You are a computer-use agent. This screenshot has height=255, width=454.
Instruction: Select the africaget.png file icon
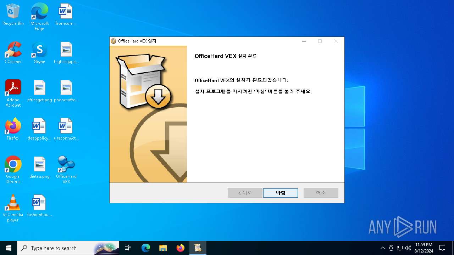39,91
